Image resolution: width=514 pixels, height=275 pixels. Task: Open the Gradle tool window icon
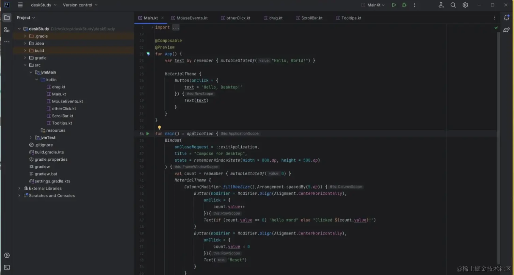click(507, 30)
